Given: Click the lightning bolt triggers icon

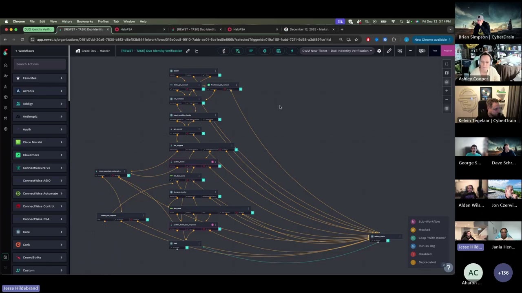Looking at the screenshot, I should 292,51.
